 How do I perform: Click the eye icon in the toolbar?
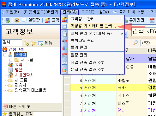click(17, 20)
